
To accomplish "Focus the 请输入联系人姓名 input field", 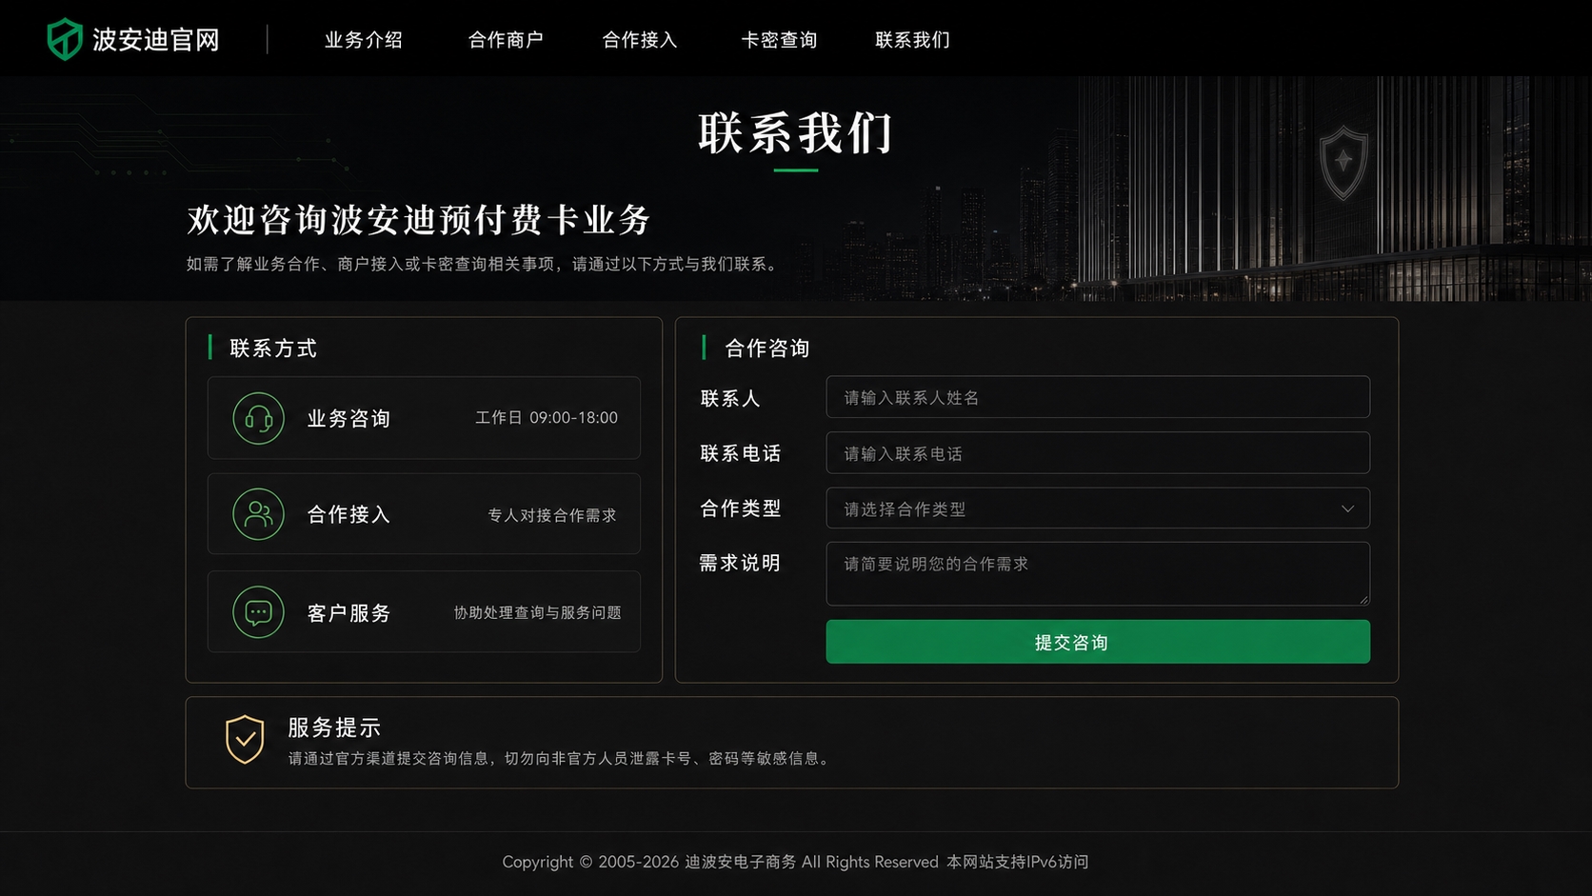I will 1098,397.
